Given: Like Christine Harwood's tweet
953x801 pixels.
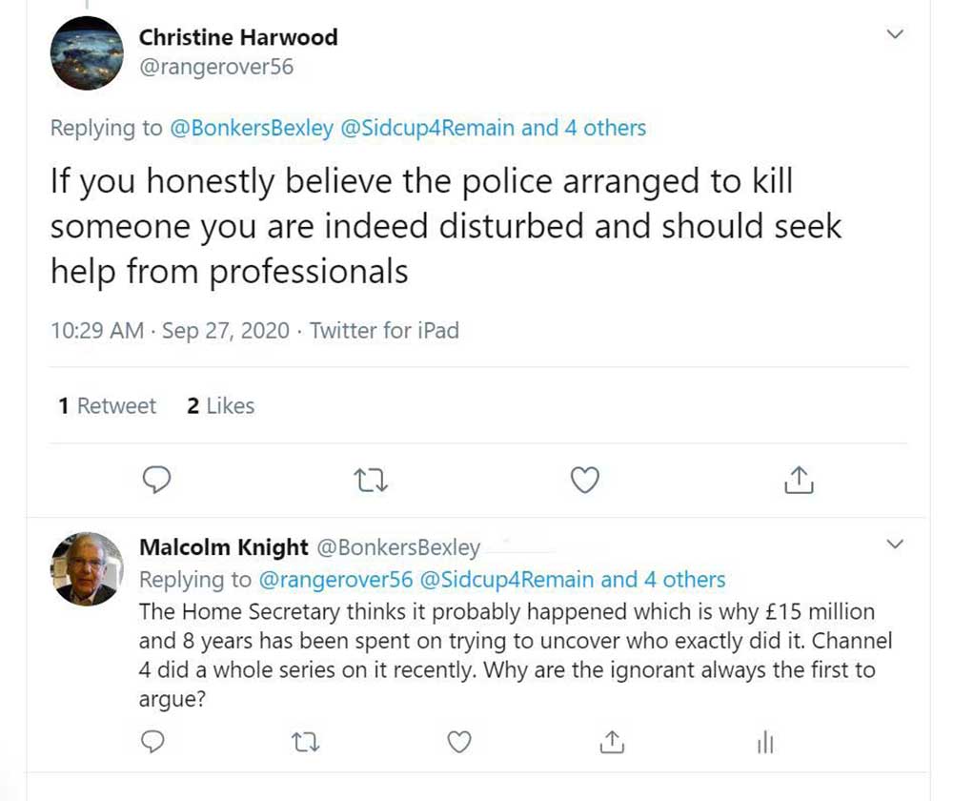Looking at the screenshot, I should [584, 481].
